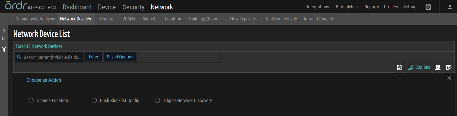Open the Saved Queries dropdown
This screenshot has height=116, width=457.
click(x=120, y=57)
